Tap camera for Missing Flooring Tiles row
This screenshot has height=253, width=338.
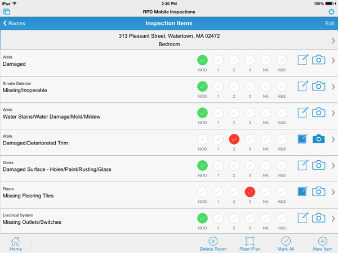click(x=319, y=192)
